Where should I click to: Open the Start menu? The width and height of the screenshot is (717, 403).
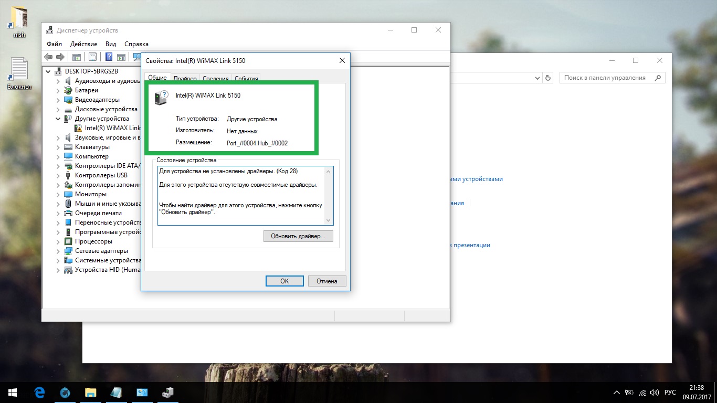pos(13,392)
